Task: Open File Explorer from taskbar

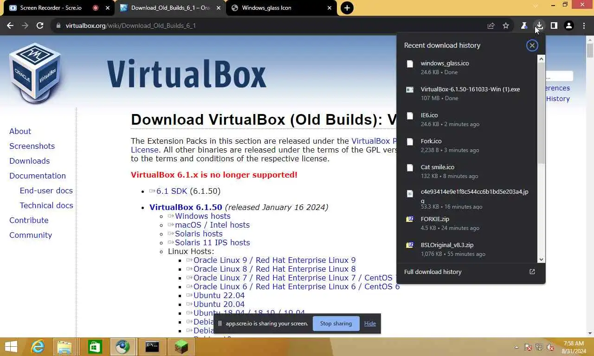Action: pos(65,347)
